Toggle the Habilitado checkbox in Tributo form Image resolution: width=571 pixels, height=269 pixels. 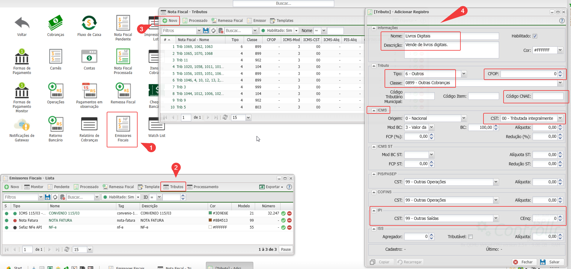pos(535,36)
